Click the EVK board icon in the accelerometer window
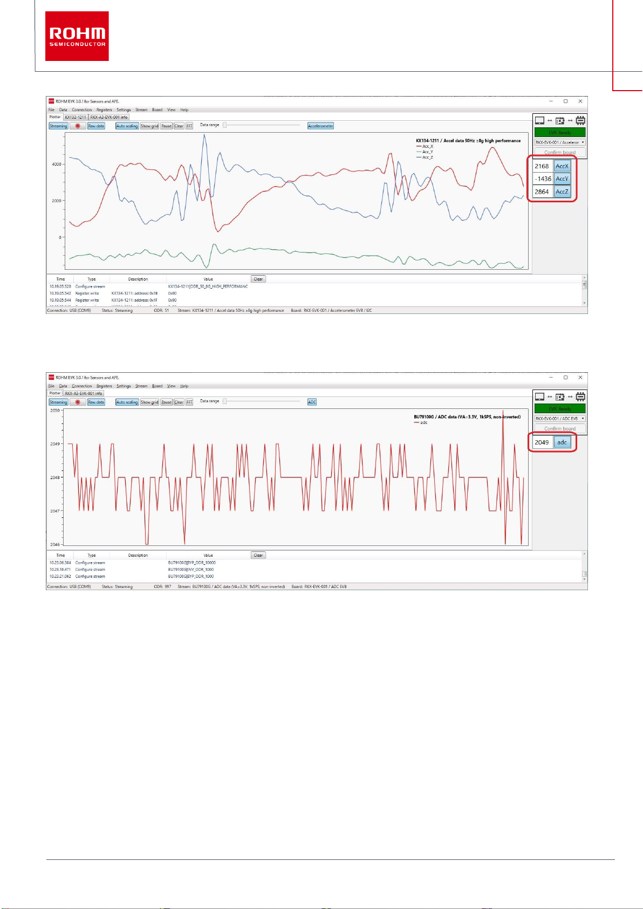The height and width of the screenshot is (909, 643). tap(560, 120)
